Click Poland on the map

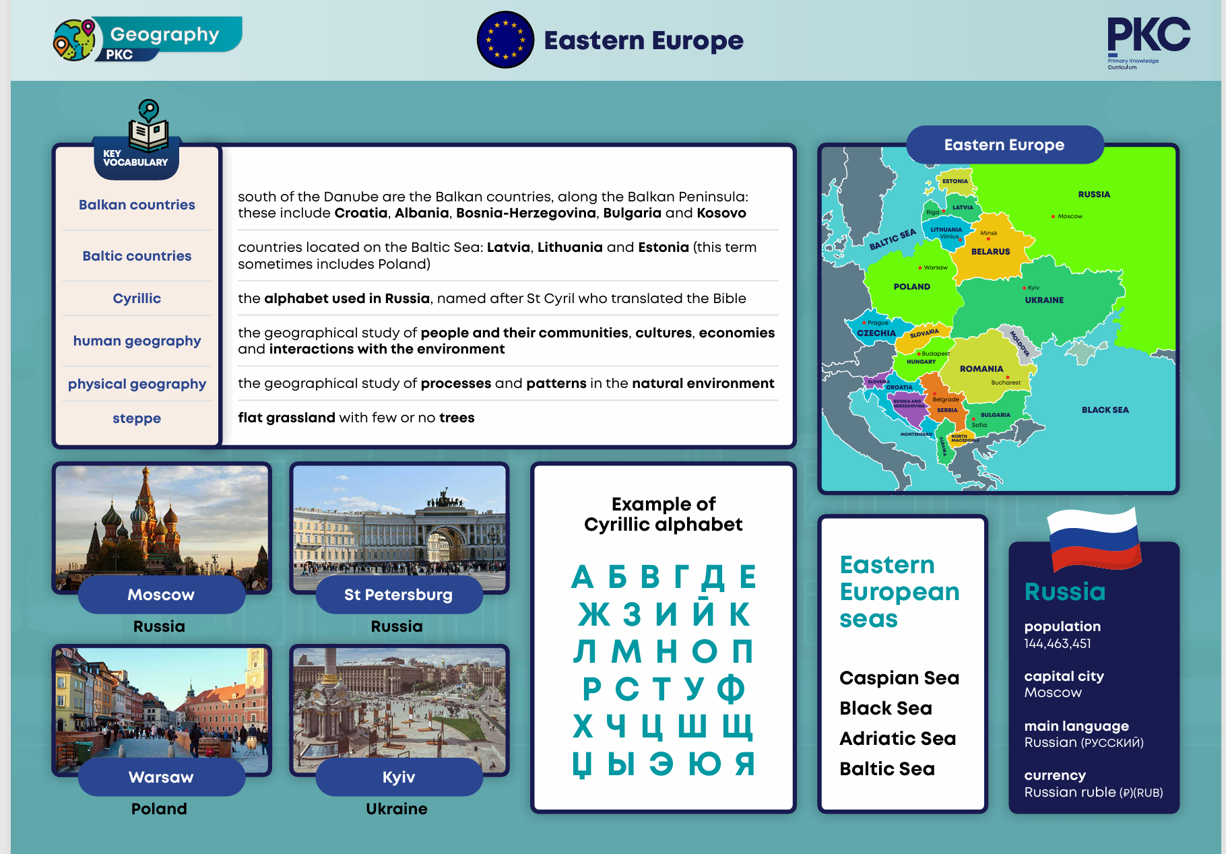click(911, 287)
